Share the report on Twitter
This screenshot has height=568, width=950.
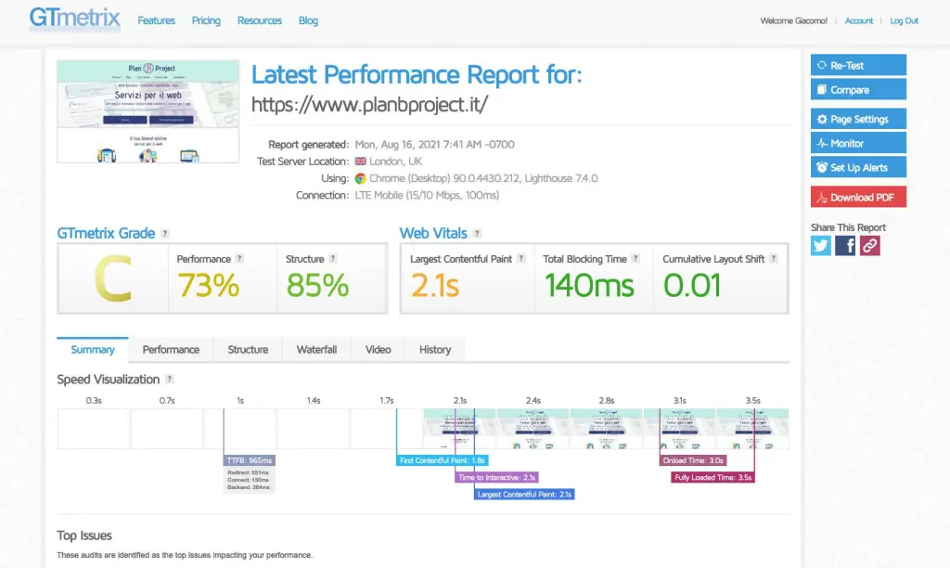point(821,246)
